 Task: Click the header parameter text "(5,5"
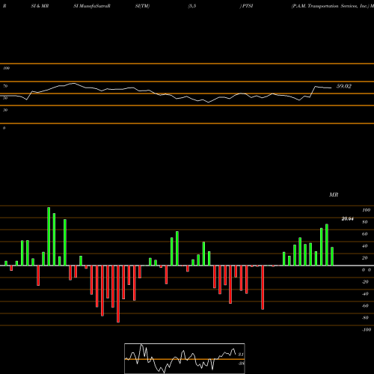tap(192, 6)
